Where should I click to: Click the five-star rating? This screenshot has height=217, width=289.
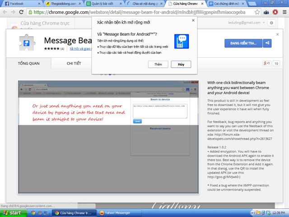[x=51, y=48]
